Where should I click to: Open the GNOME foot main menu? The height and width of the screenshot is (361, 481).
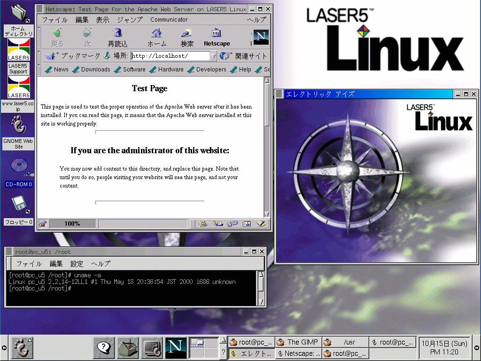tap(22, 347)
